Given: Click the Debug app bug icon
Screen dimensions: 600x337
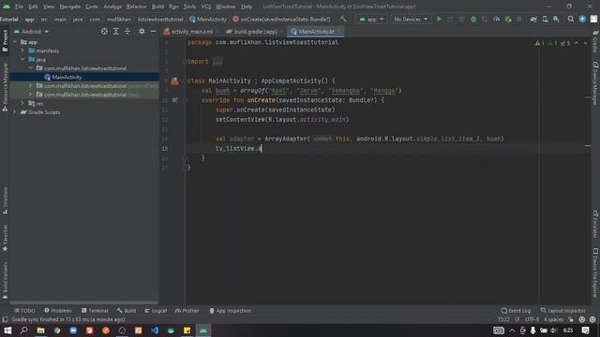Looking at the screenshot, I should [473, 19].
